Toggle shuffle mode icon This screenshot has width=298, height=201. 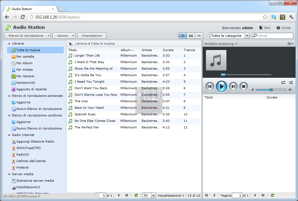click(291, 82)
